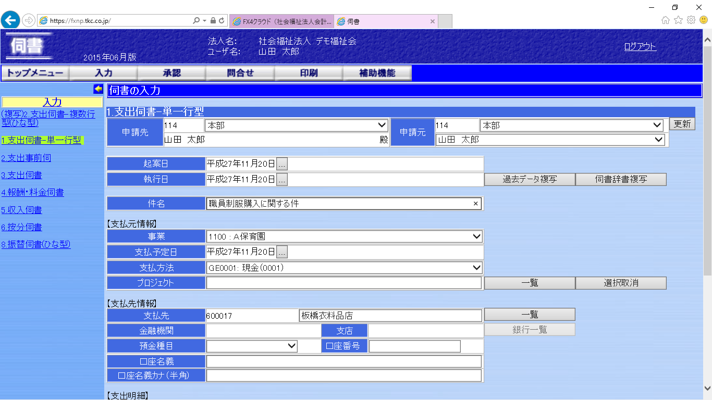The width and height of the screenshot is (712, 400).
Task: Open the 入力 heading link in sidebar
Action: point(52,102)
